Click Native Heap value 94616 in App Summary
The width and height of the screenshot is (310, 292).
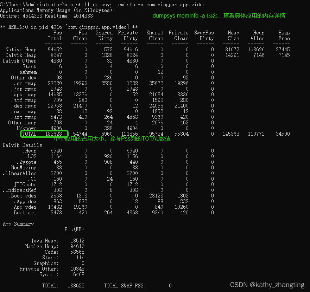(x=77, y=246)
